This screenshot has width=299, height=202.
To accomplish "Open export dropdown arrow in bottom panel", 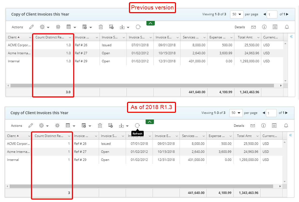I will click(x=127, y=126).
